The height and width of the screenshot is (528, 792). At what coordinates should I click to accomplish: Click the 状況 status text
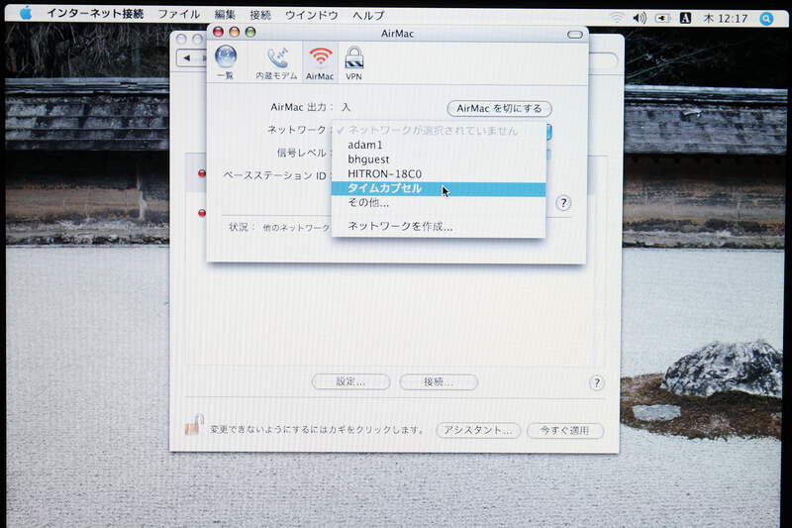[x=279, y=228]
